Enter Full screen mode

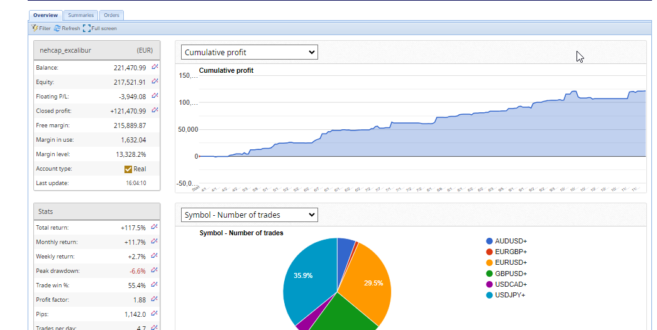pyautogui.click(x=100, y=28)
